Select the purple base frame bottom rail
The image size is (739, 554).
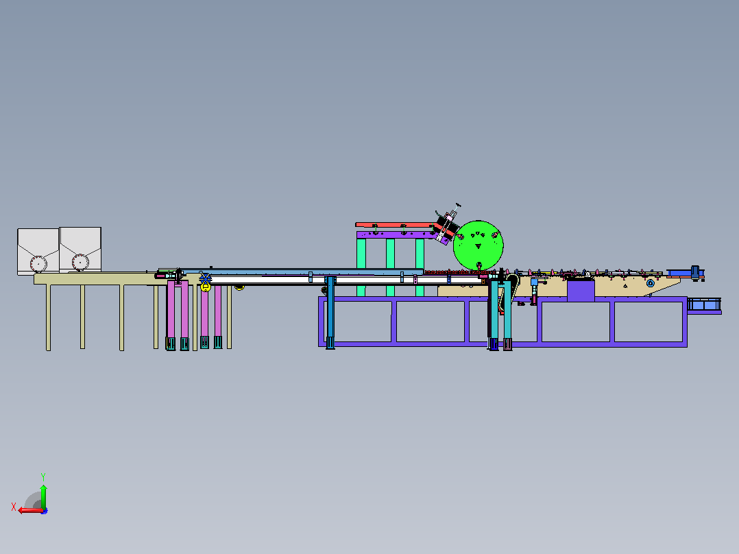pos(502,345)
